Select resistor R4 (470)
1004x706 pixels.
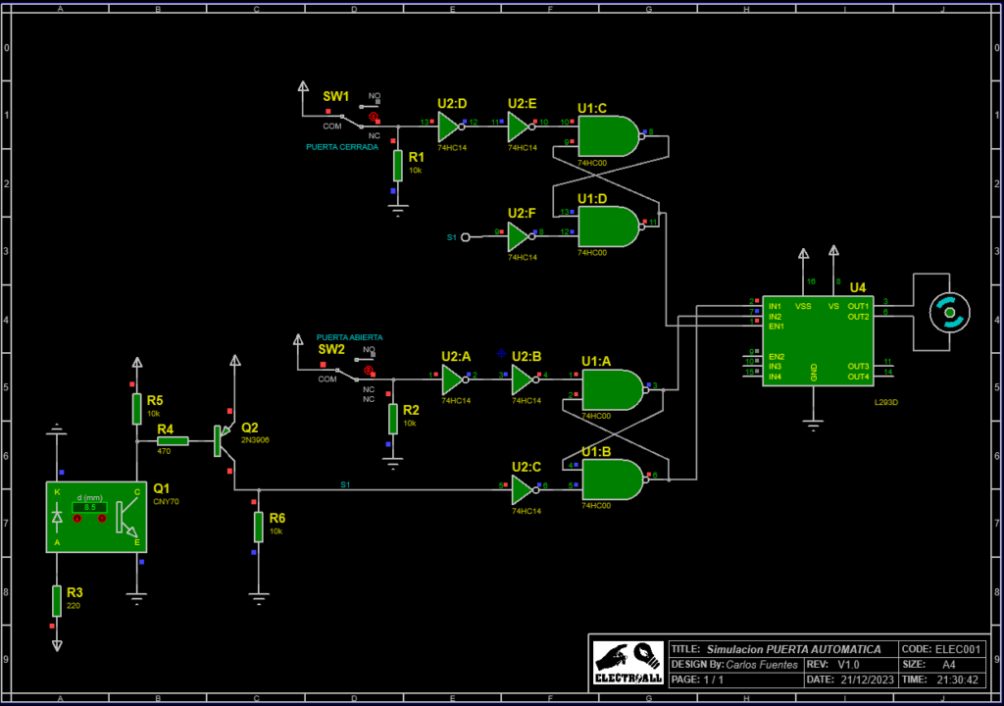173,440
